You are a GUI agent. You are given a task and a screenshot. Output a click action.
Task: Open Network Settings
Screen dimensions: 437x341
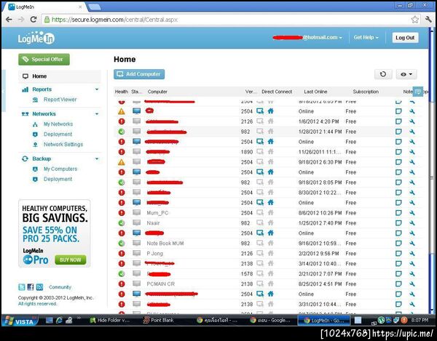pos(63,145)
